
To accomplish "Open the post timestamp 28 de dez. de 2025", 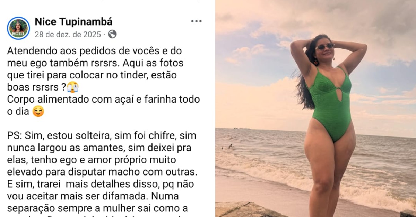I will coord(68,35).
